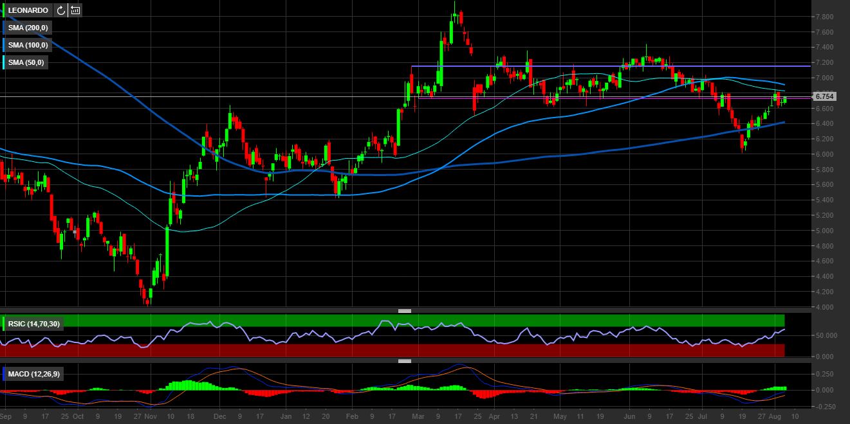850x424 pixels.
Task: Click the -0.250 MACD axis value
Action: (x=824, y=407)
